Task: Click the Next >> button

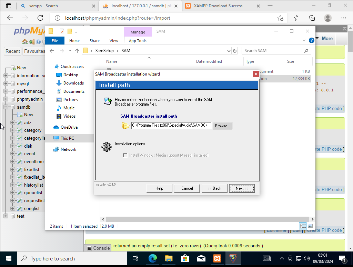Action: click(242, 188)
